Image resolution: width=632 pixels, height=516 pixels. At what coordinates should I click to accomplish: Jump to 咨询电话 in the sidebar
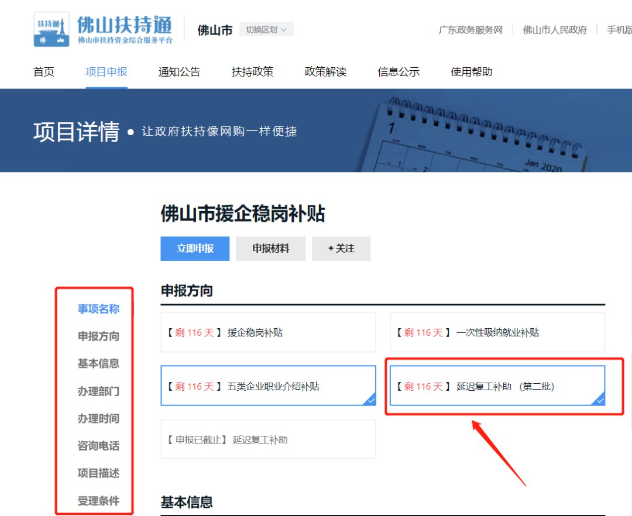pyautogui.click(x=98, y=446)
